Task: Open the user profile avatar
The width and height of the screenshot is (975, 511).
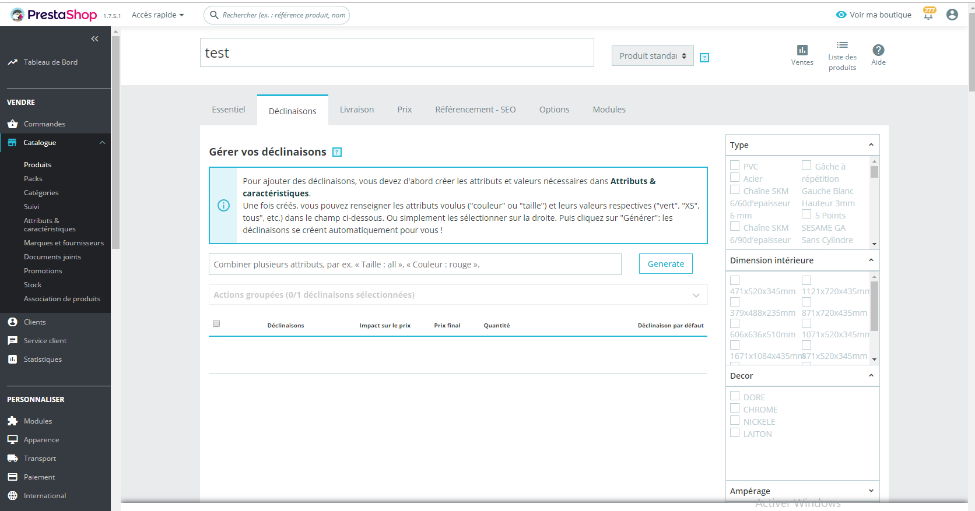Action: 952,15
